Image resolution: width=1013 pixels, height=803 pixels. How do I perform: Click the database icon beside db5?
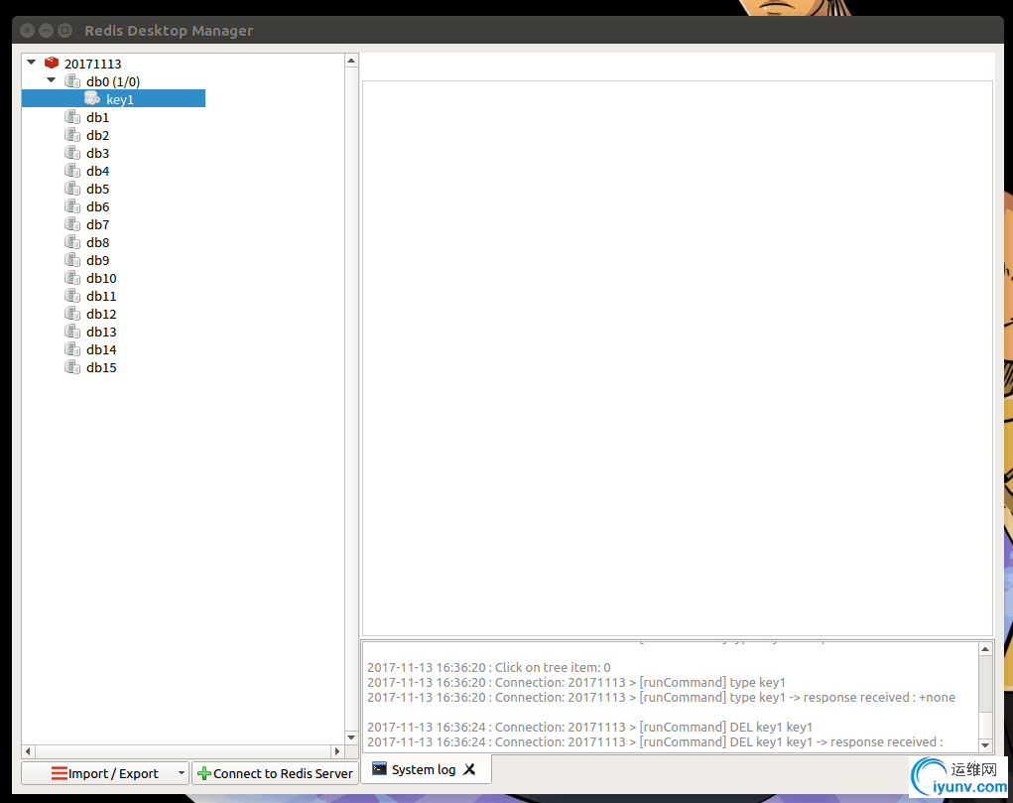point(71,189)
